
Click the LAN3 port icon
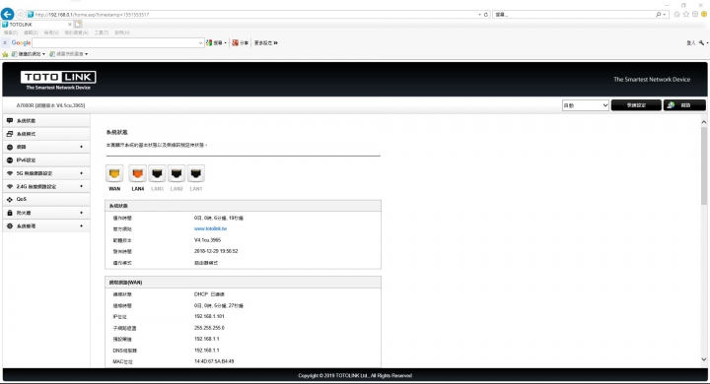[x=157, y=173]
